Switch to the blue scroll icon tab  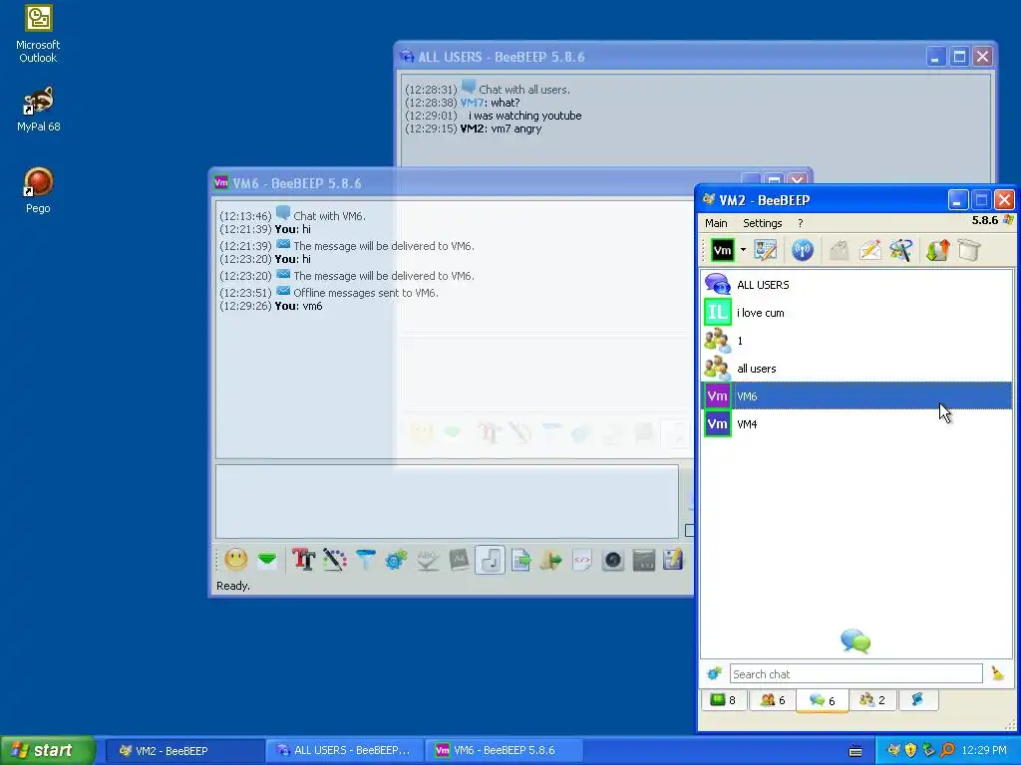[x=917, y=700]
